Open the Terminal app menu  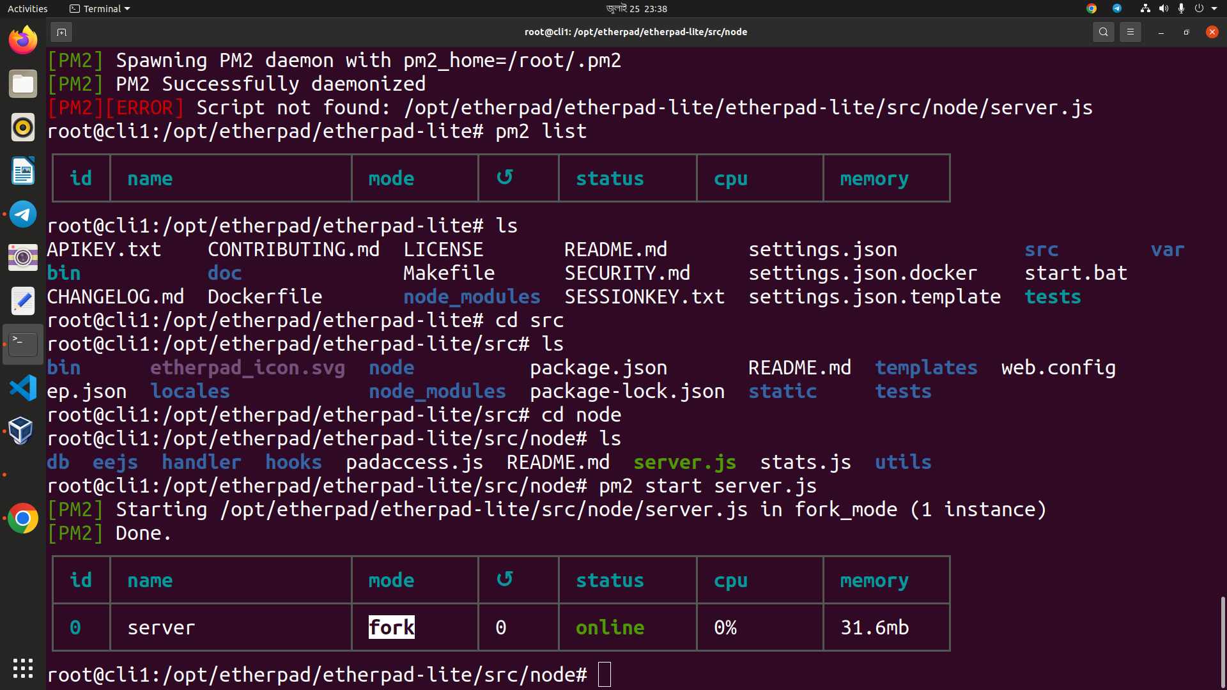pyautogui.click(x=100, y=8)
